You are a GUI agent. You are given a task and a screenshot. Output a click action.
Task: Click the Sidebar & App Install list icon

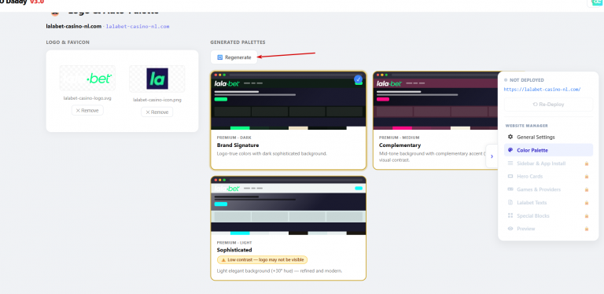[510, 164]
